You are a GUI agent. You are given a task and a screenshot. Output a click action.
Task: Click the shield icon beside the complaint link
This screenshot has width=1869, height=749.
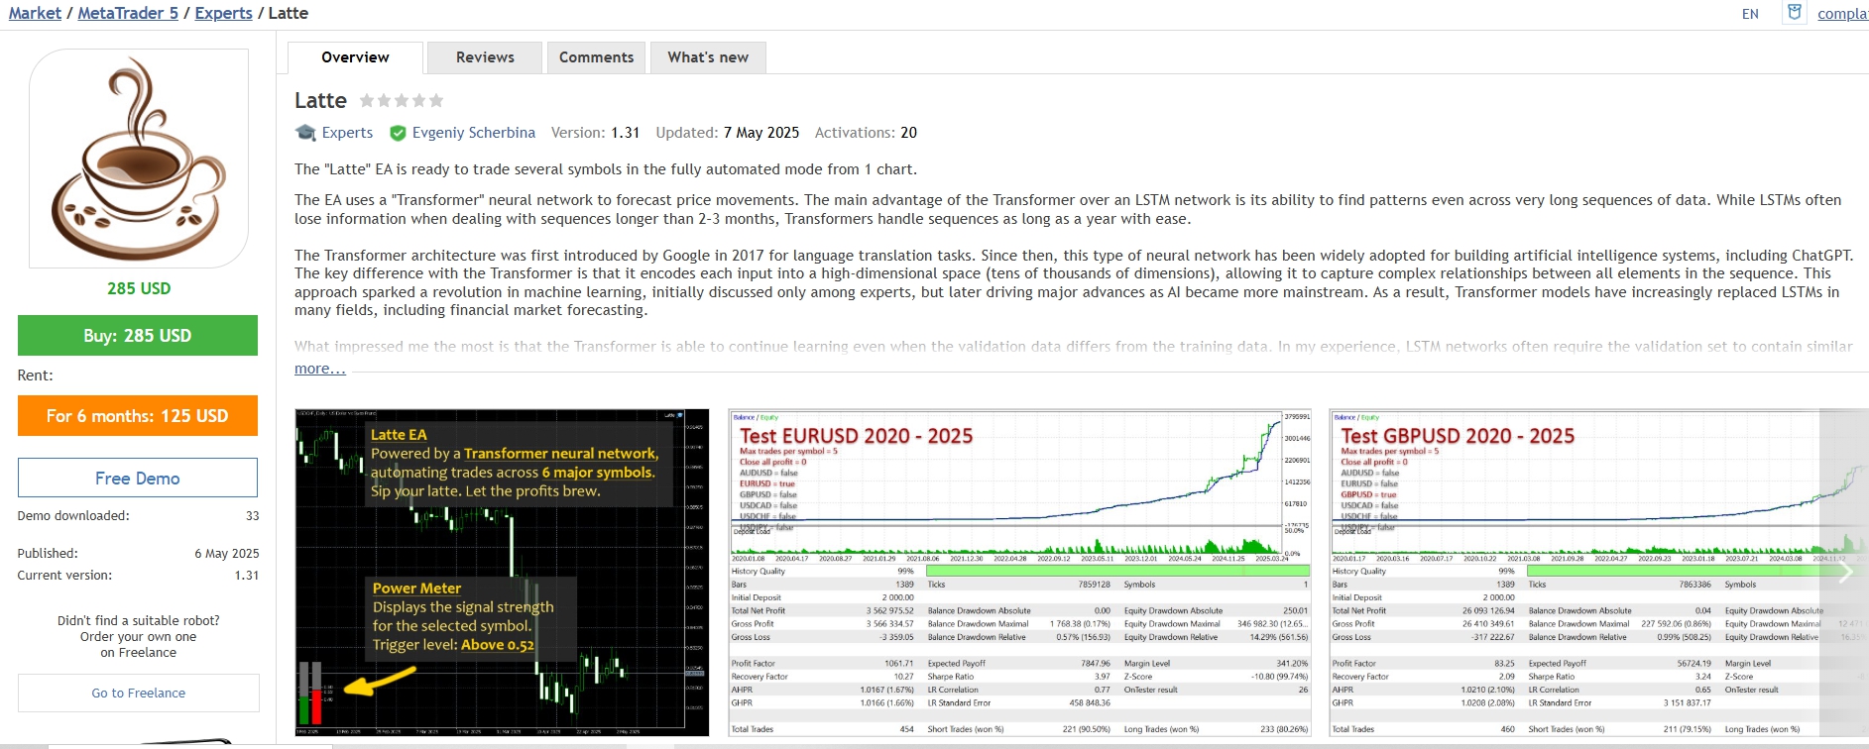pyautogui.click(x=1794, y=13)
